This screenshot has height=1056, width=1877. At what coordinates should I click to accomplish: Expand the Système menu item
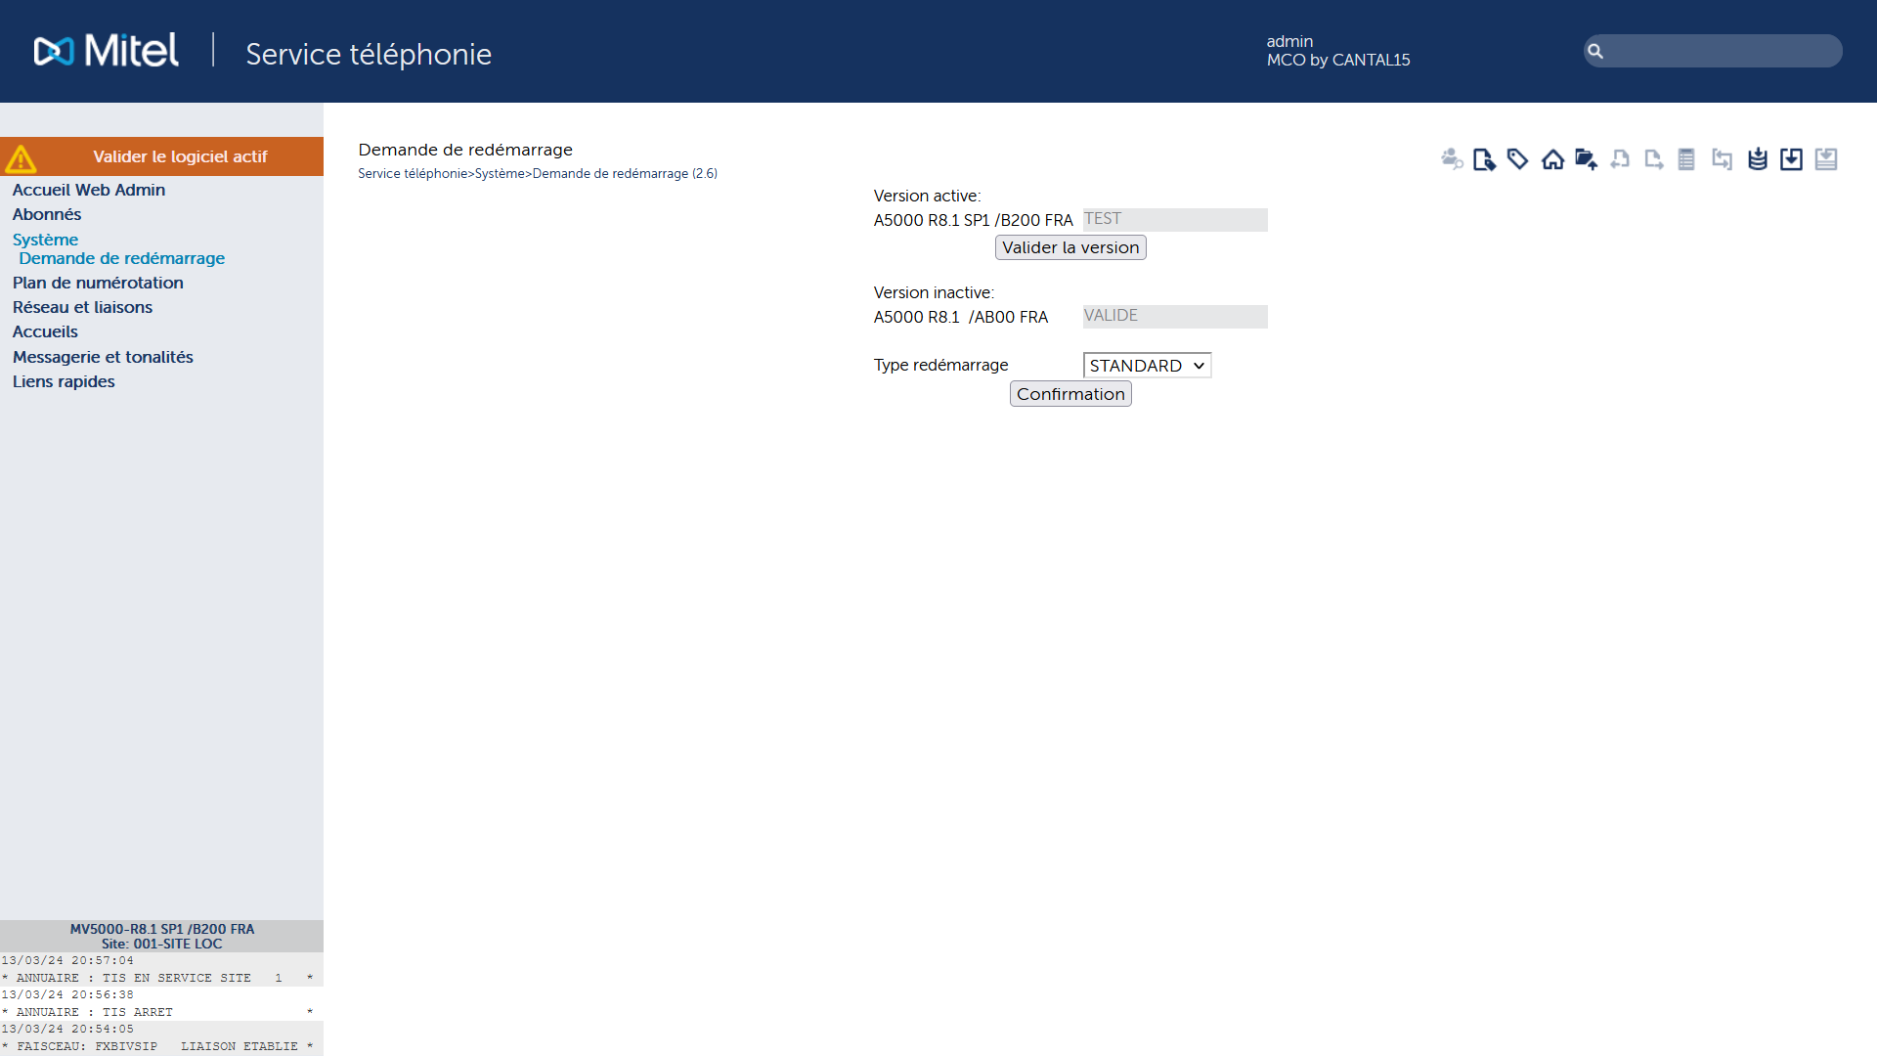(x=45, y=239)
